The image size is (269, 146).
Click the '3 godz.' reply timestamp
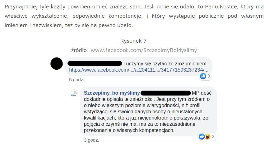point(91,140)
